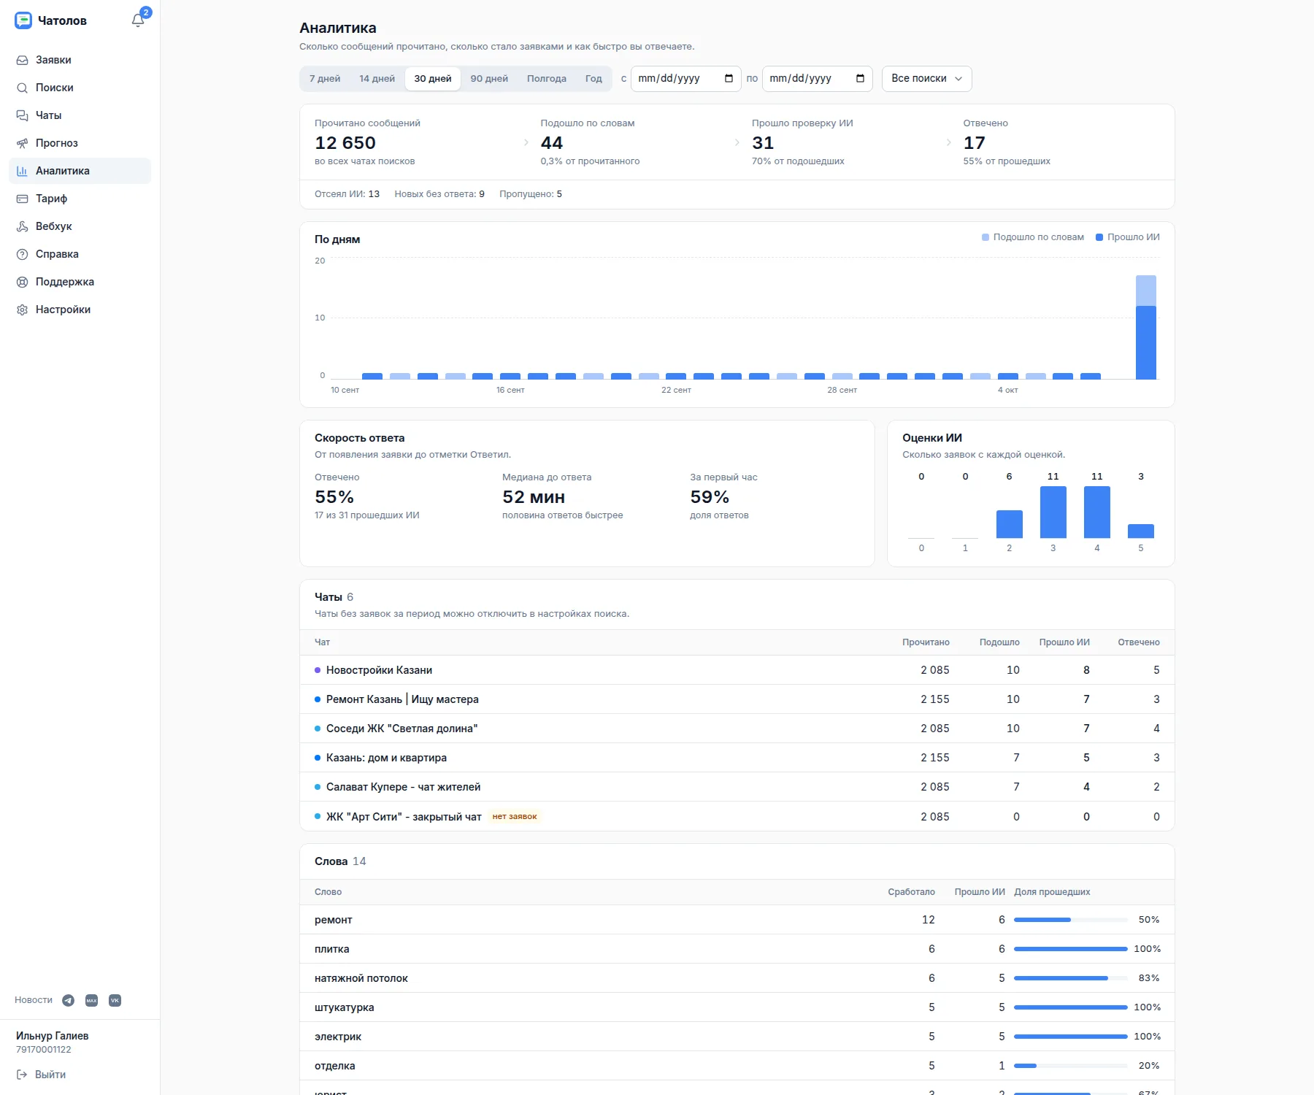The height and width of the screenshot is (1095, 1314).
Task: Open Поиски magnifier icon in sidebar
Action: pyautogui.click(x=23, y=88)
